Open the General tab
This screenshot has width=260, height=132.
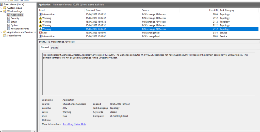(45, 47)
